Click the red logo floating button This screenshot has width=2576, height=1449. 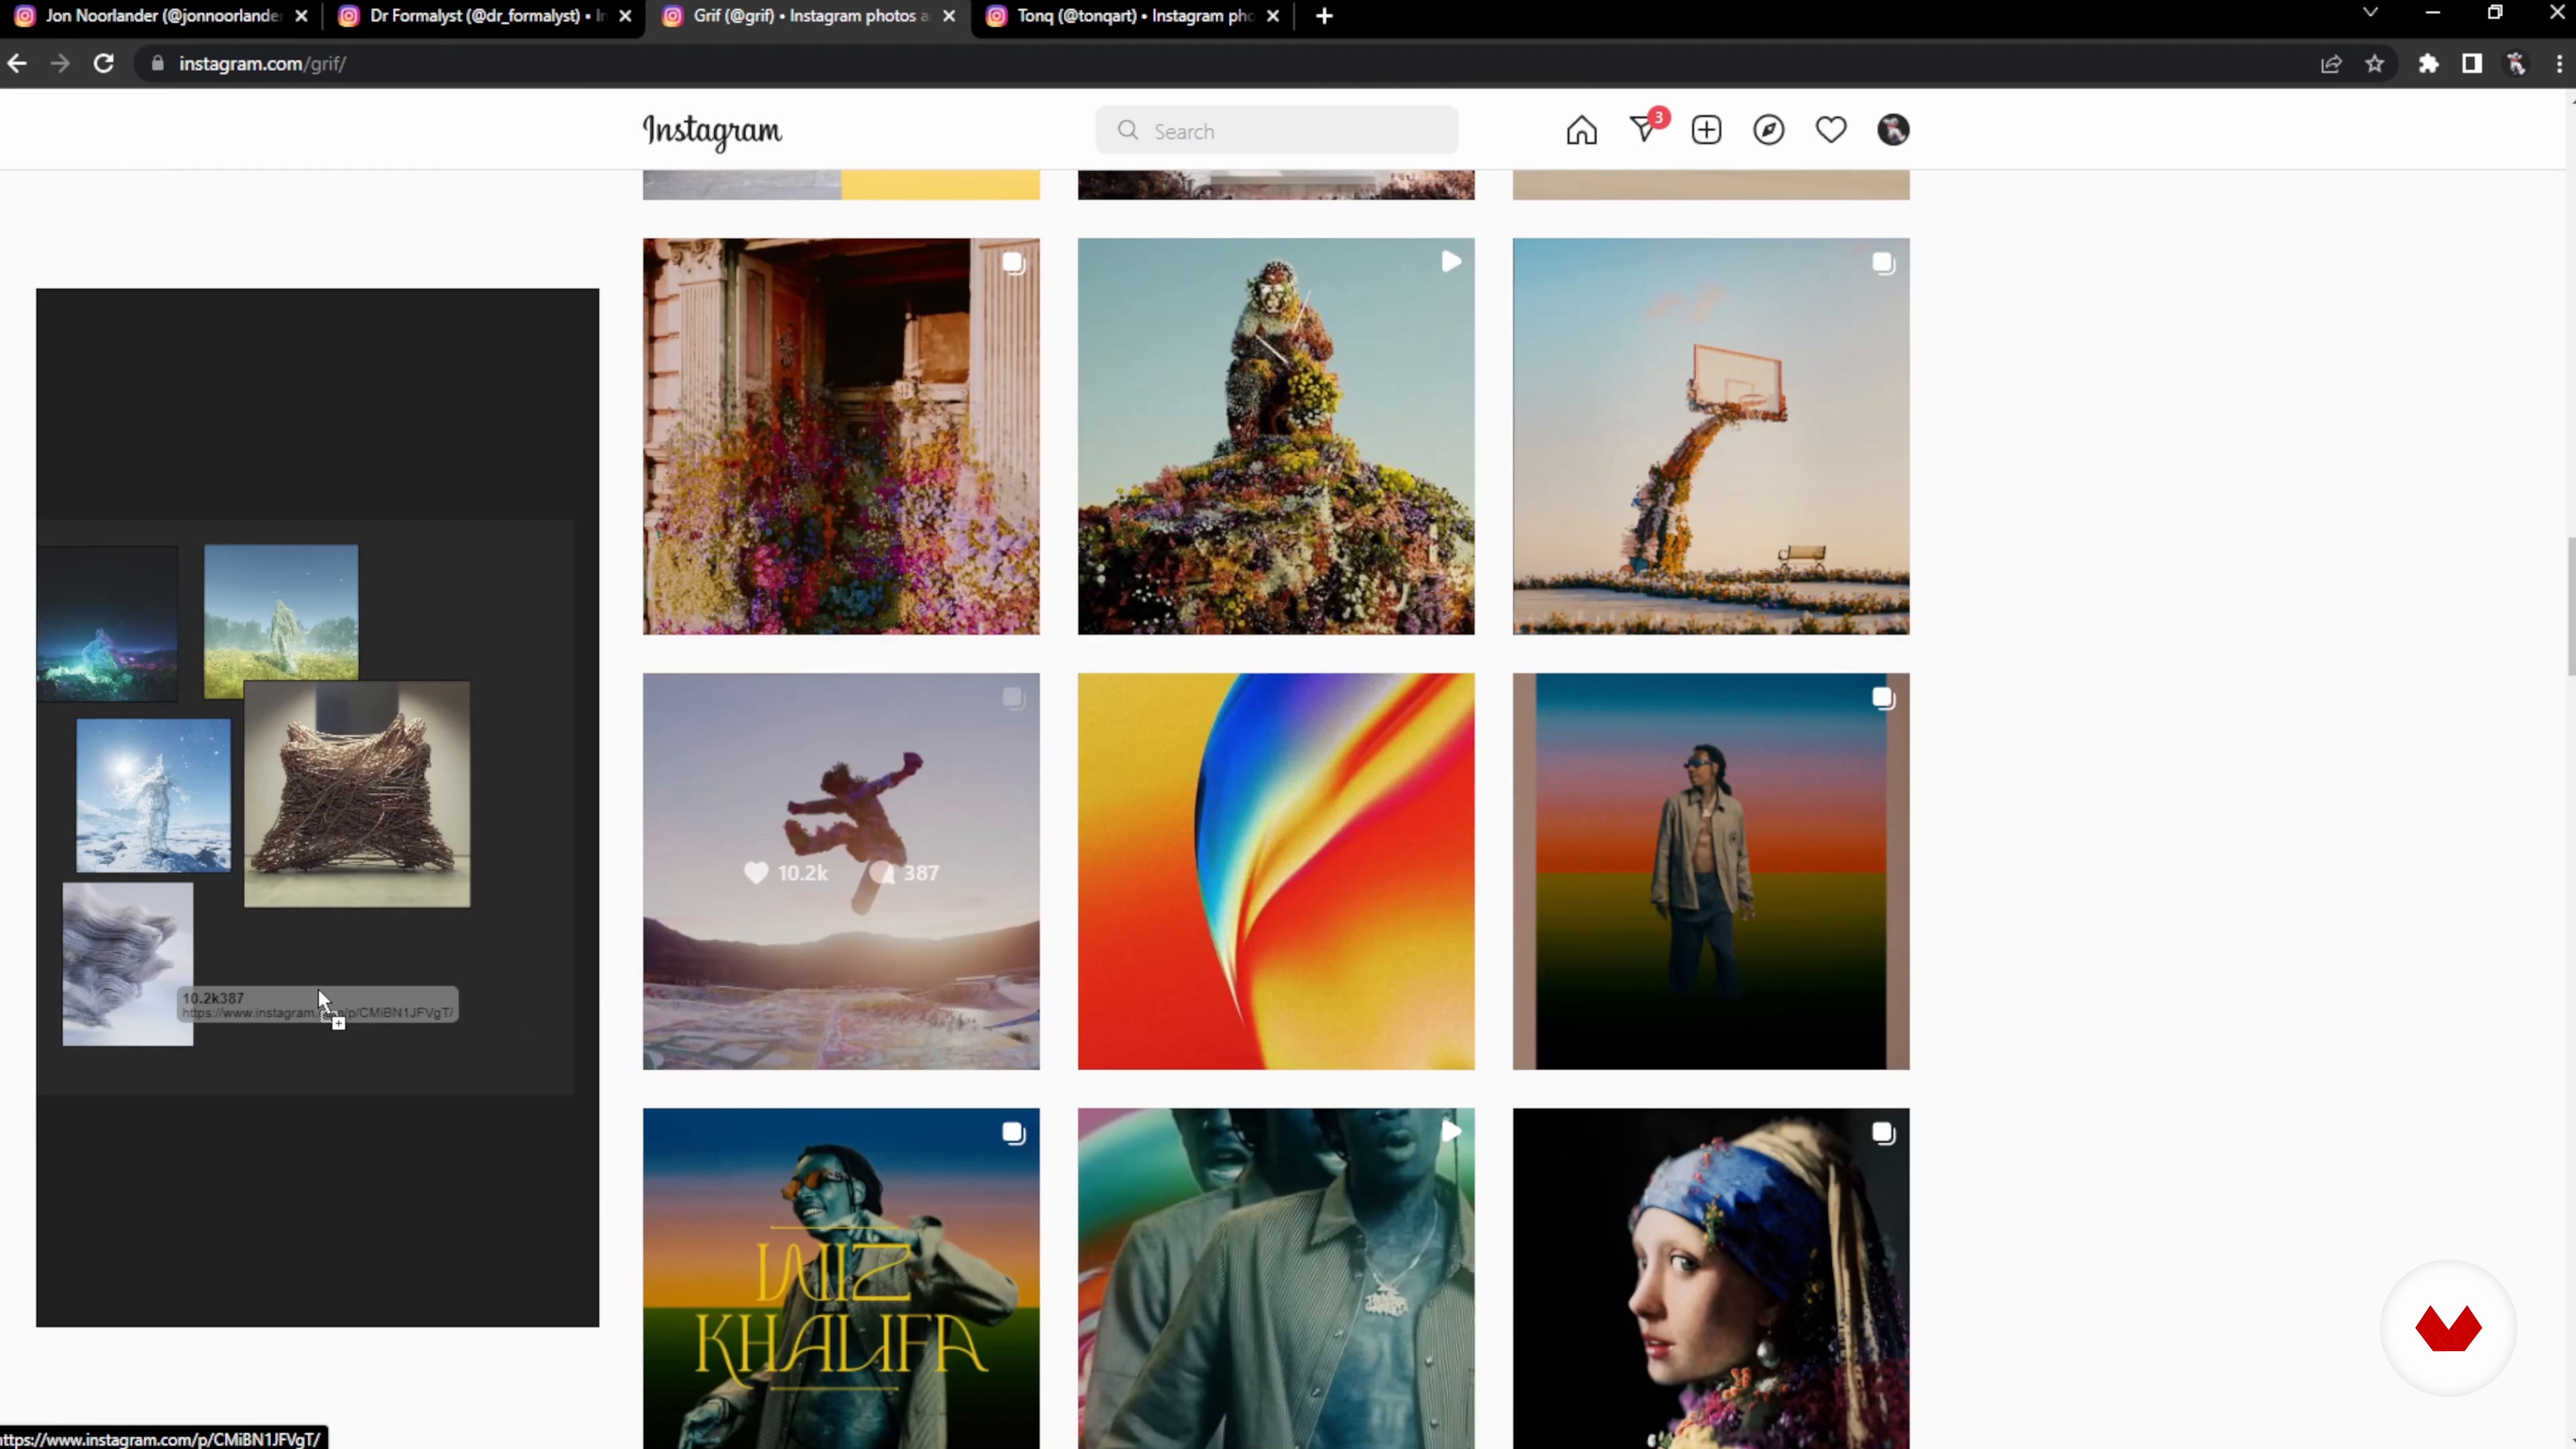pos(2448,1328)
